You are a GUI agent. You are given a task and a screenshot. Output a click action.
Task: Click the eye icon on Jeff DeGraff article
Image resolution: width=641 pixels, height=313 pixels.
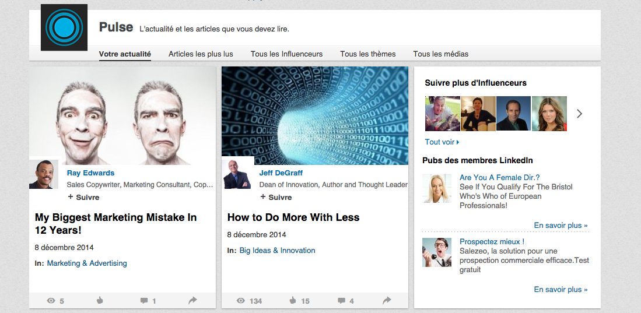click(x=241, y=301)
